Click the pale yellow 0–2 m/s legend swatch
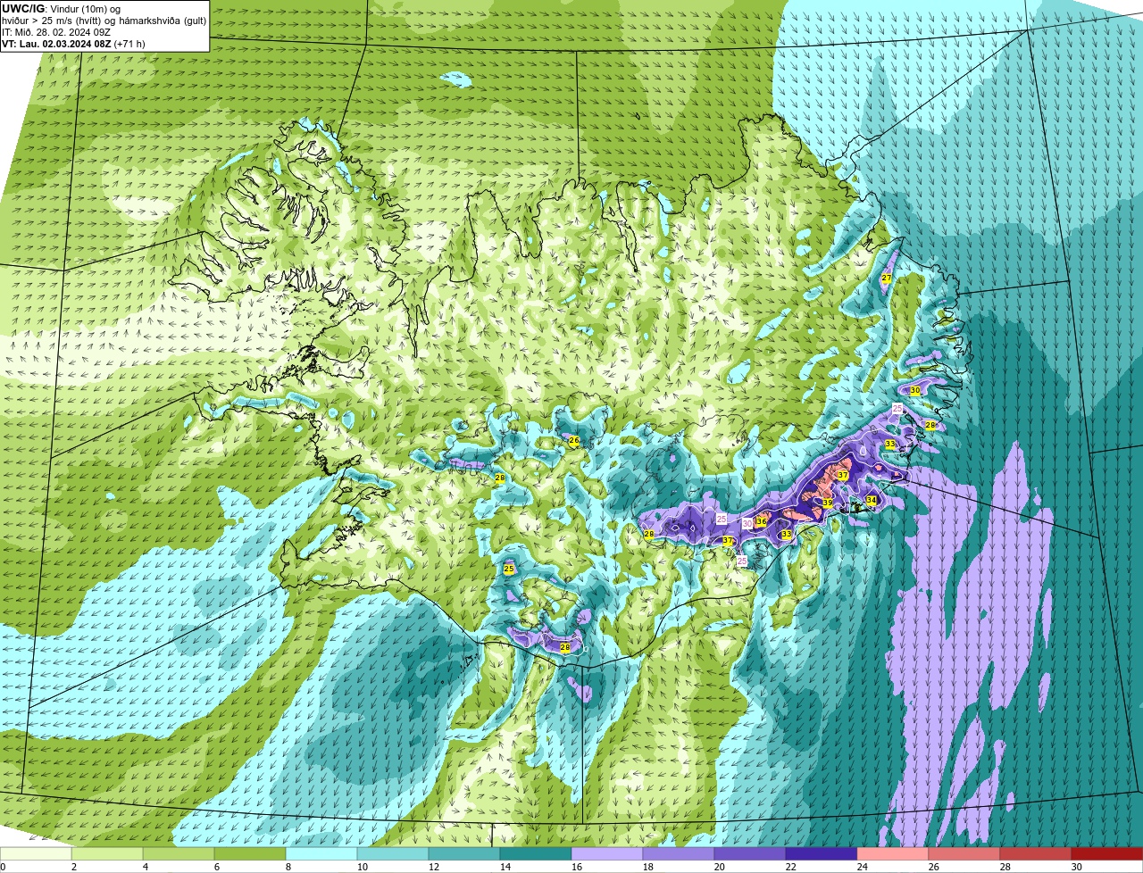 click(36, 853)
